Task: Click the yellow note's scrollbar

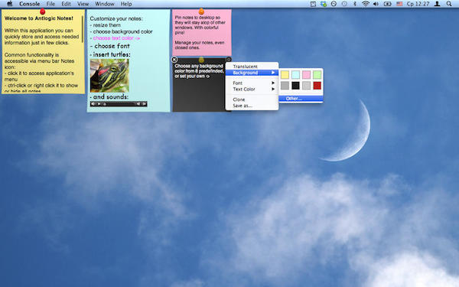Action: 83,29
